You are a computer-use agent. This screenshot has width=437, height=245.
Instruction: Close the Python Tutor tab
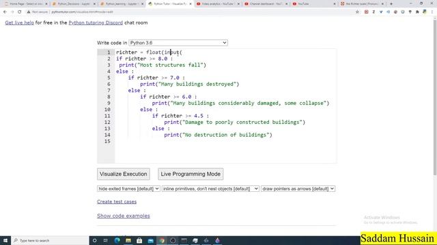(x=191, y=4)
